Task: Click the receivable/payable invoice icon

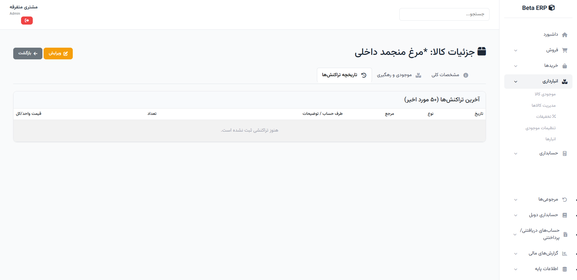Action: click(x=565, y=234)
